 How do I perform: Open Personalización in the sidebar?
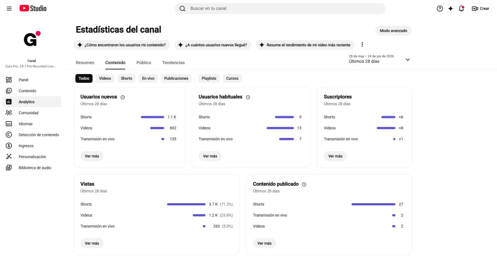point(31,156)
